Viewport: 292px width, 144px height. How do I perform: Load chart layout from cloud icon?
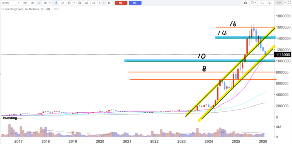(262, 3)
